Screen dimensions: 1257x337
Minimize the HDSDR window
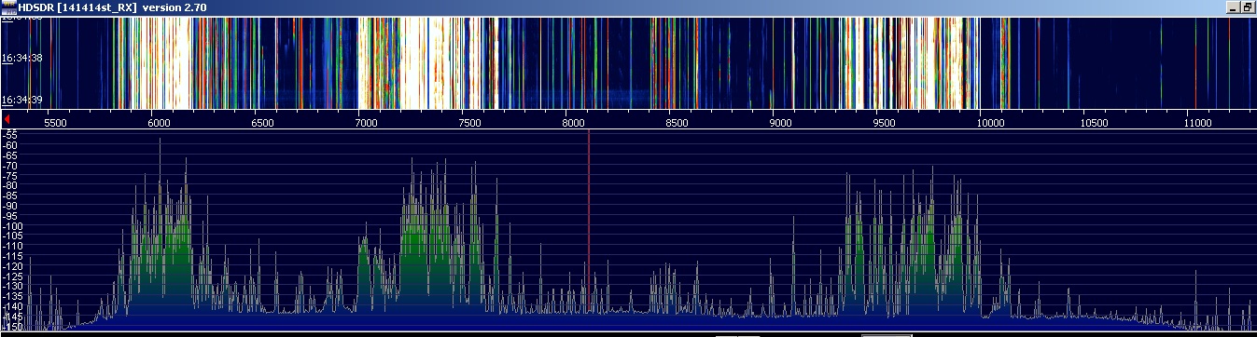point(1234,7)
